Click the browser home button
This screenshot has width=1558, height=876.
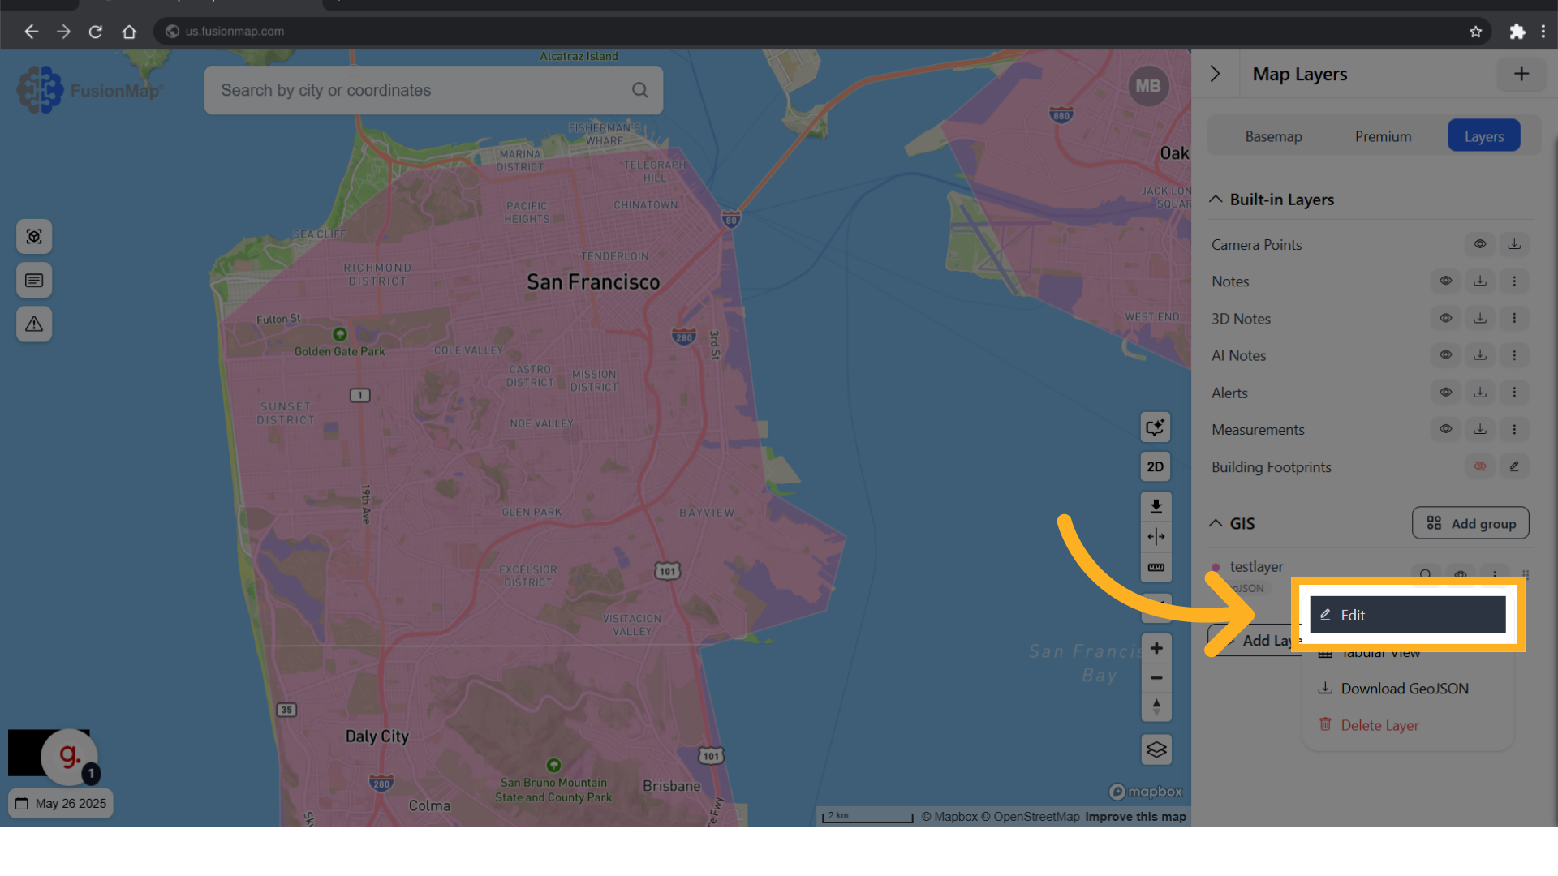129,32
